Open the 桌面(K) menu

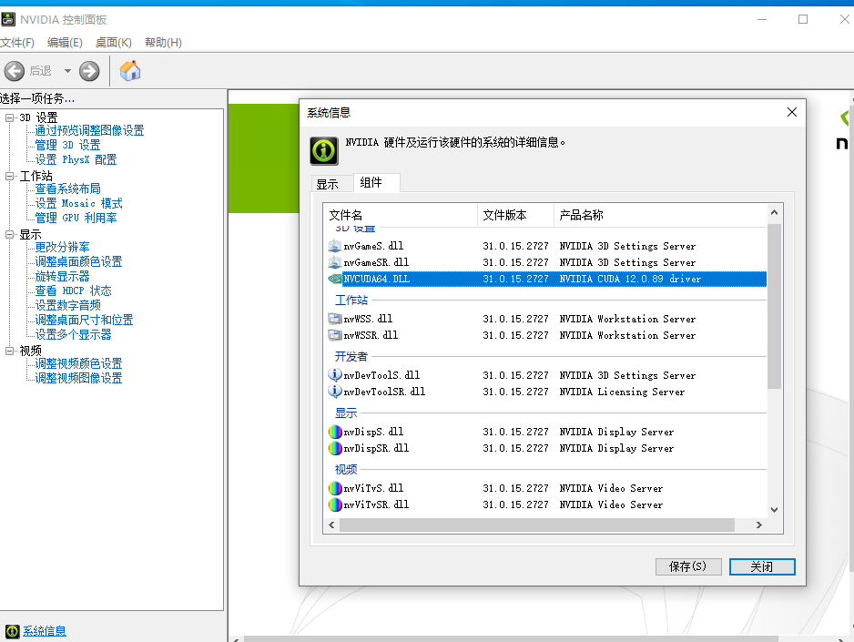point(113,43)
